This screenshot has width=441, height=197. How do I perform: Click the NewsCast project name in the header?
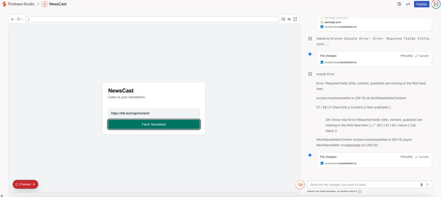pyautogui.click(x=58, y=4)
